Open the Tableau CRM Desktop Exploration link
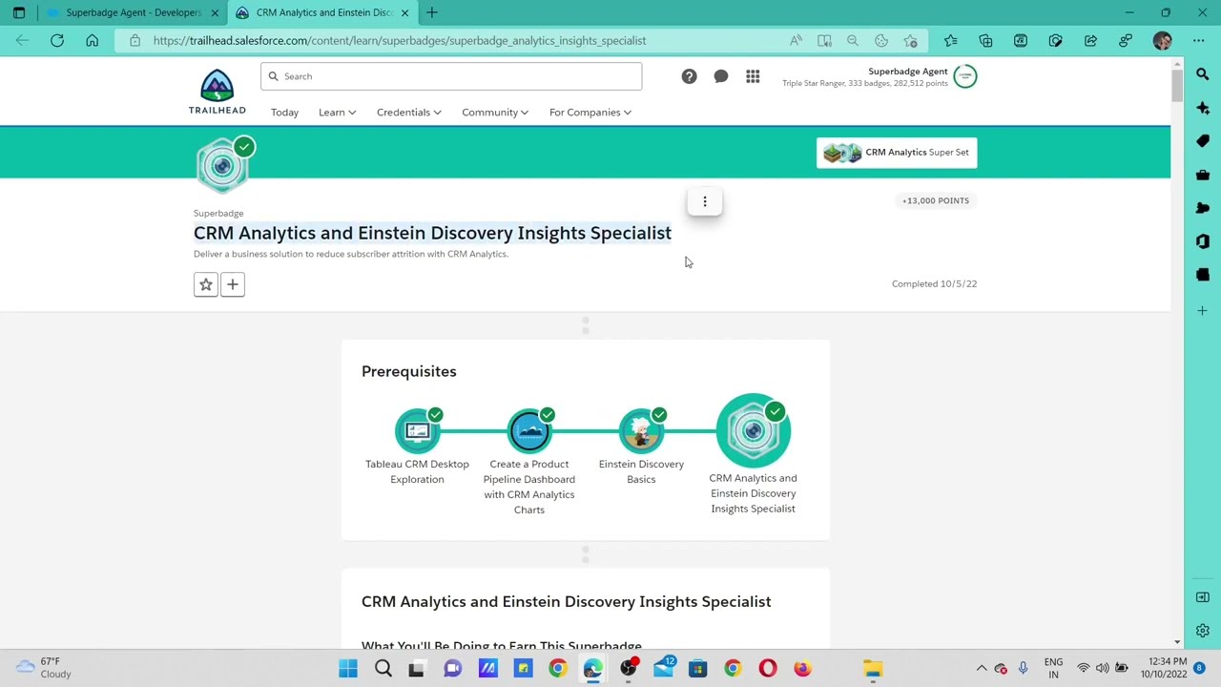Screen dimensions: 1221x687 pyautogui.click(x=417, y=471)
